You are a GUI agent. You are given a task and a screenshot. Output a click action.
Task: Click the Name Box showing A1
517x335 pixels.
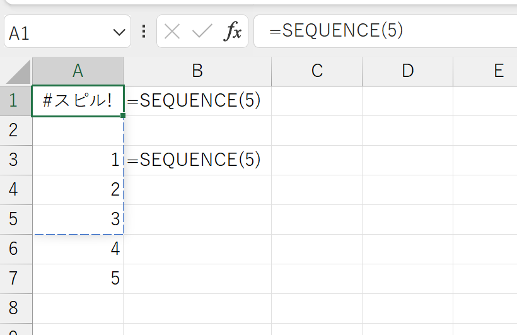67,32
